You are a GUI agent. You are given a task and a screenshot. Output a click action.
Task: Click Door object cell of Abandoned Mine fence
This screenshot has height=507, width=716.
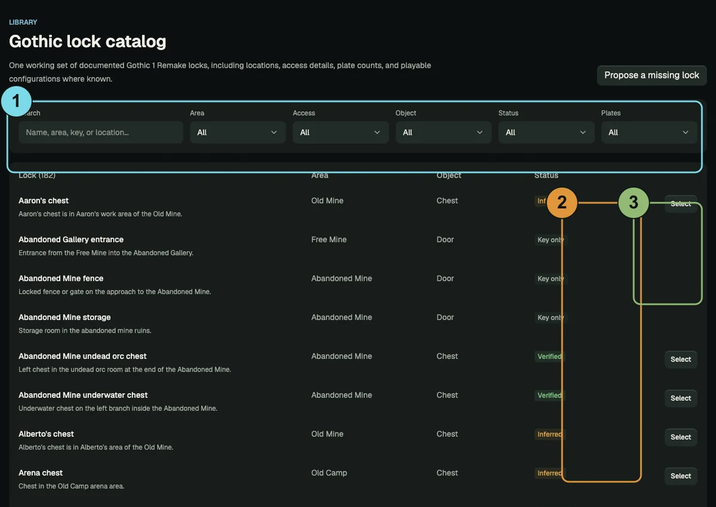445,279
